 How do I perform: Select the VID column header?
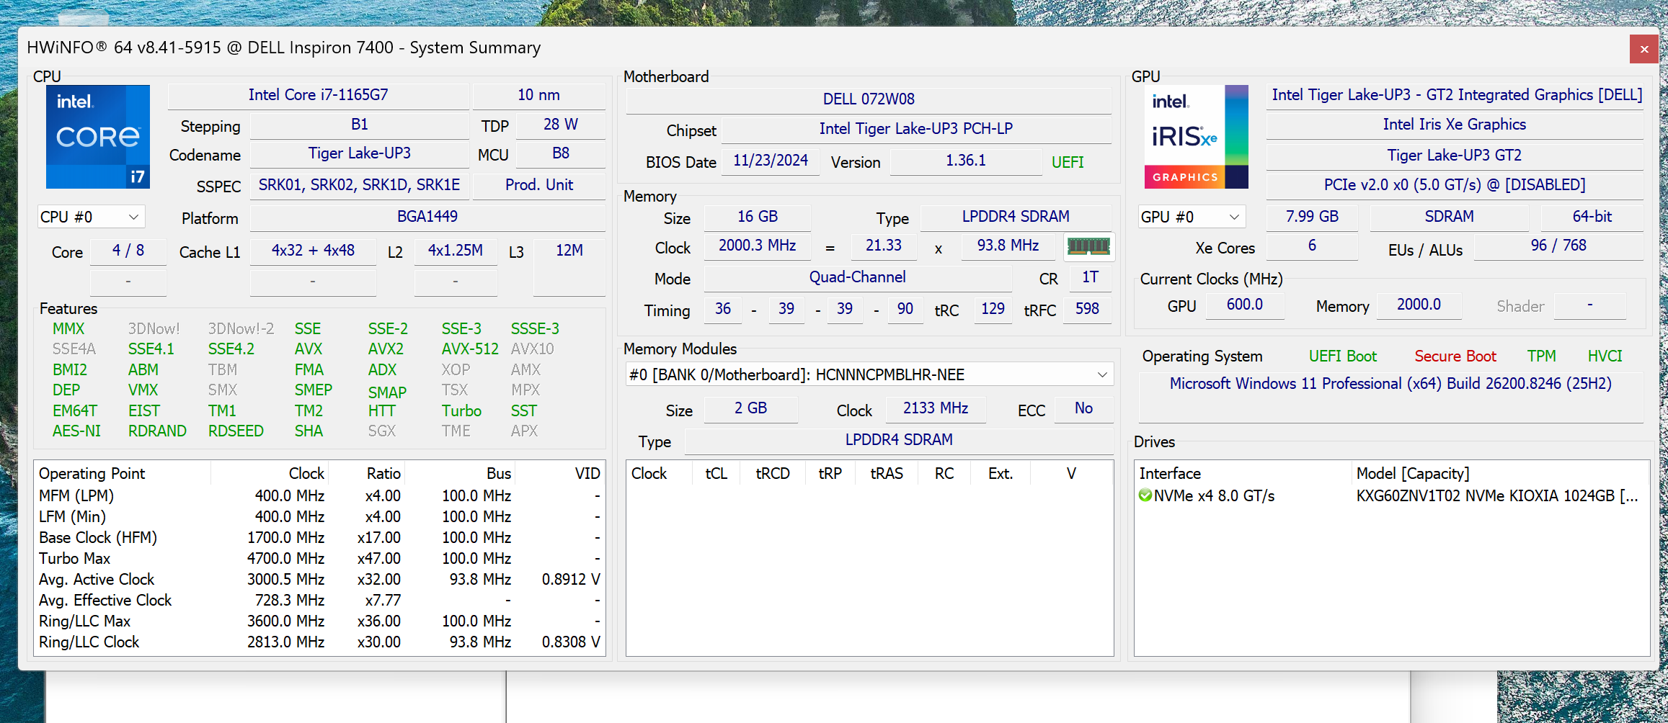click(x=560, y=473)
